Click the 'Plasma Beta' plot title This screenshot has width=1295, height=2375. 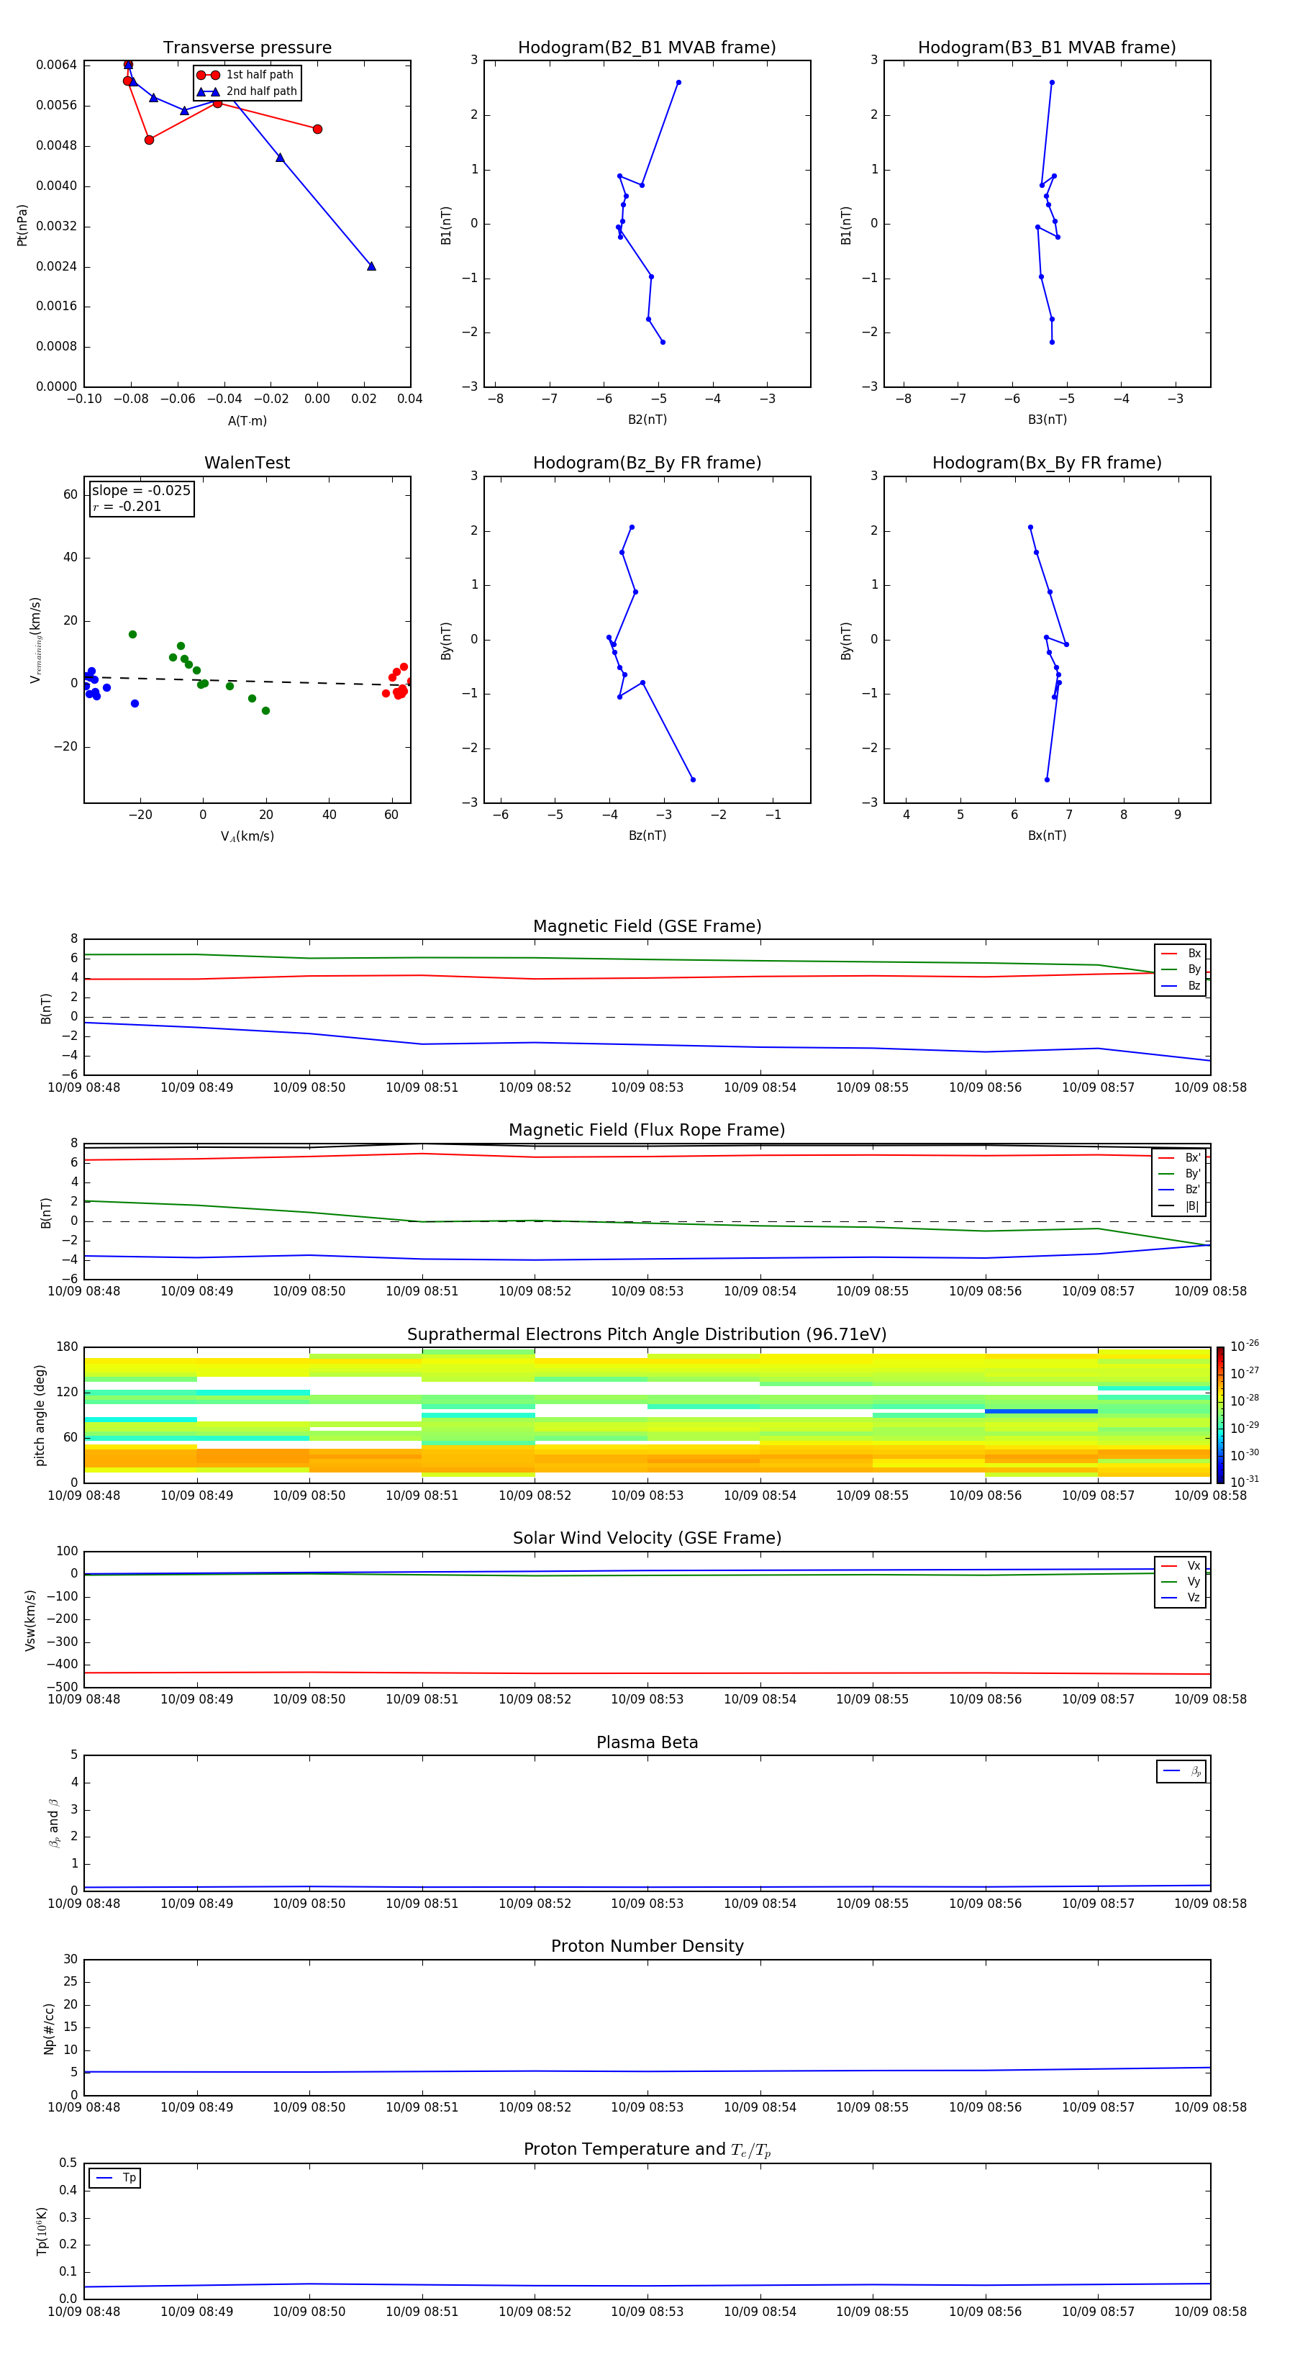coord(647,1743)
